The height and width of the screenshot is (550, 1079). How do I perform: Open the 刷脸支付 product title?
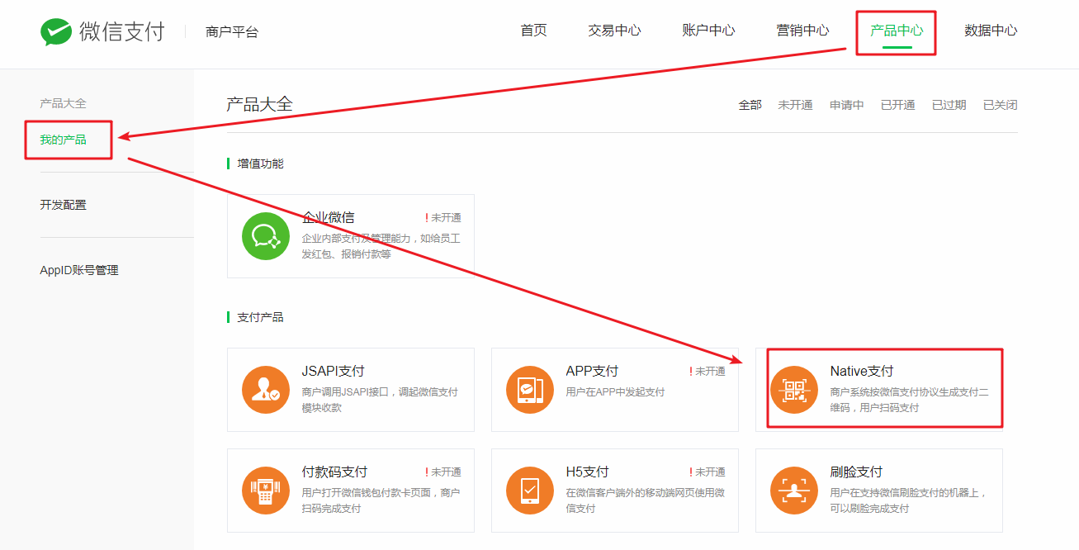coord(857,472)
